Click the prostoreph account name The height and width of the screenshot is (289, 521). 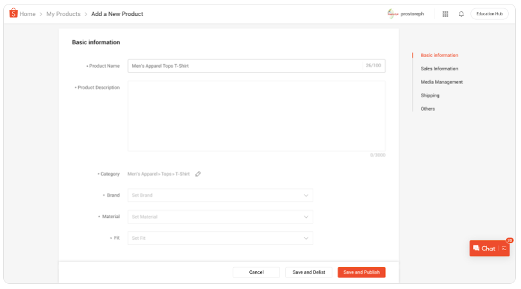[412, 14]
